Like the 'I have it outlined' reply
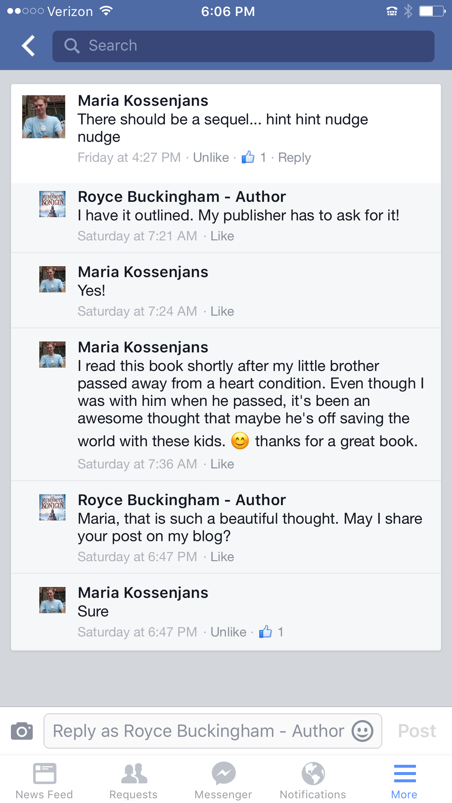The width and height of the screenshot is (452, 803). coord(222,236)
